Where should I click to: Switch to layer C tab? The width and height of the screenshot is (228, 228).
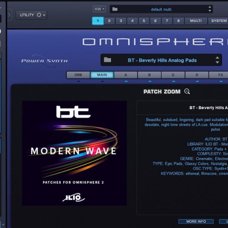[173, 75]
